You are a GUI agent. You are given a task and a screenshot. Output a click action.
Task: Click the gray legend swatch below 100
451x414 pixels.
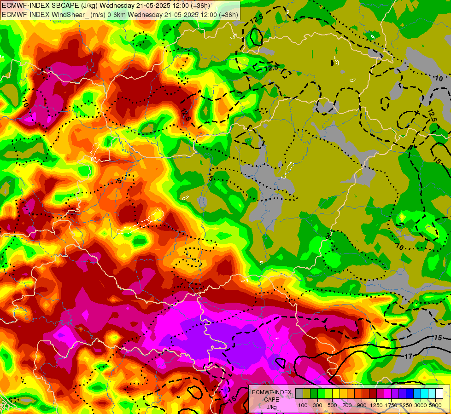pos(299,394)
